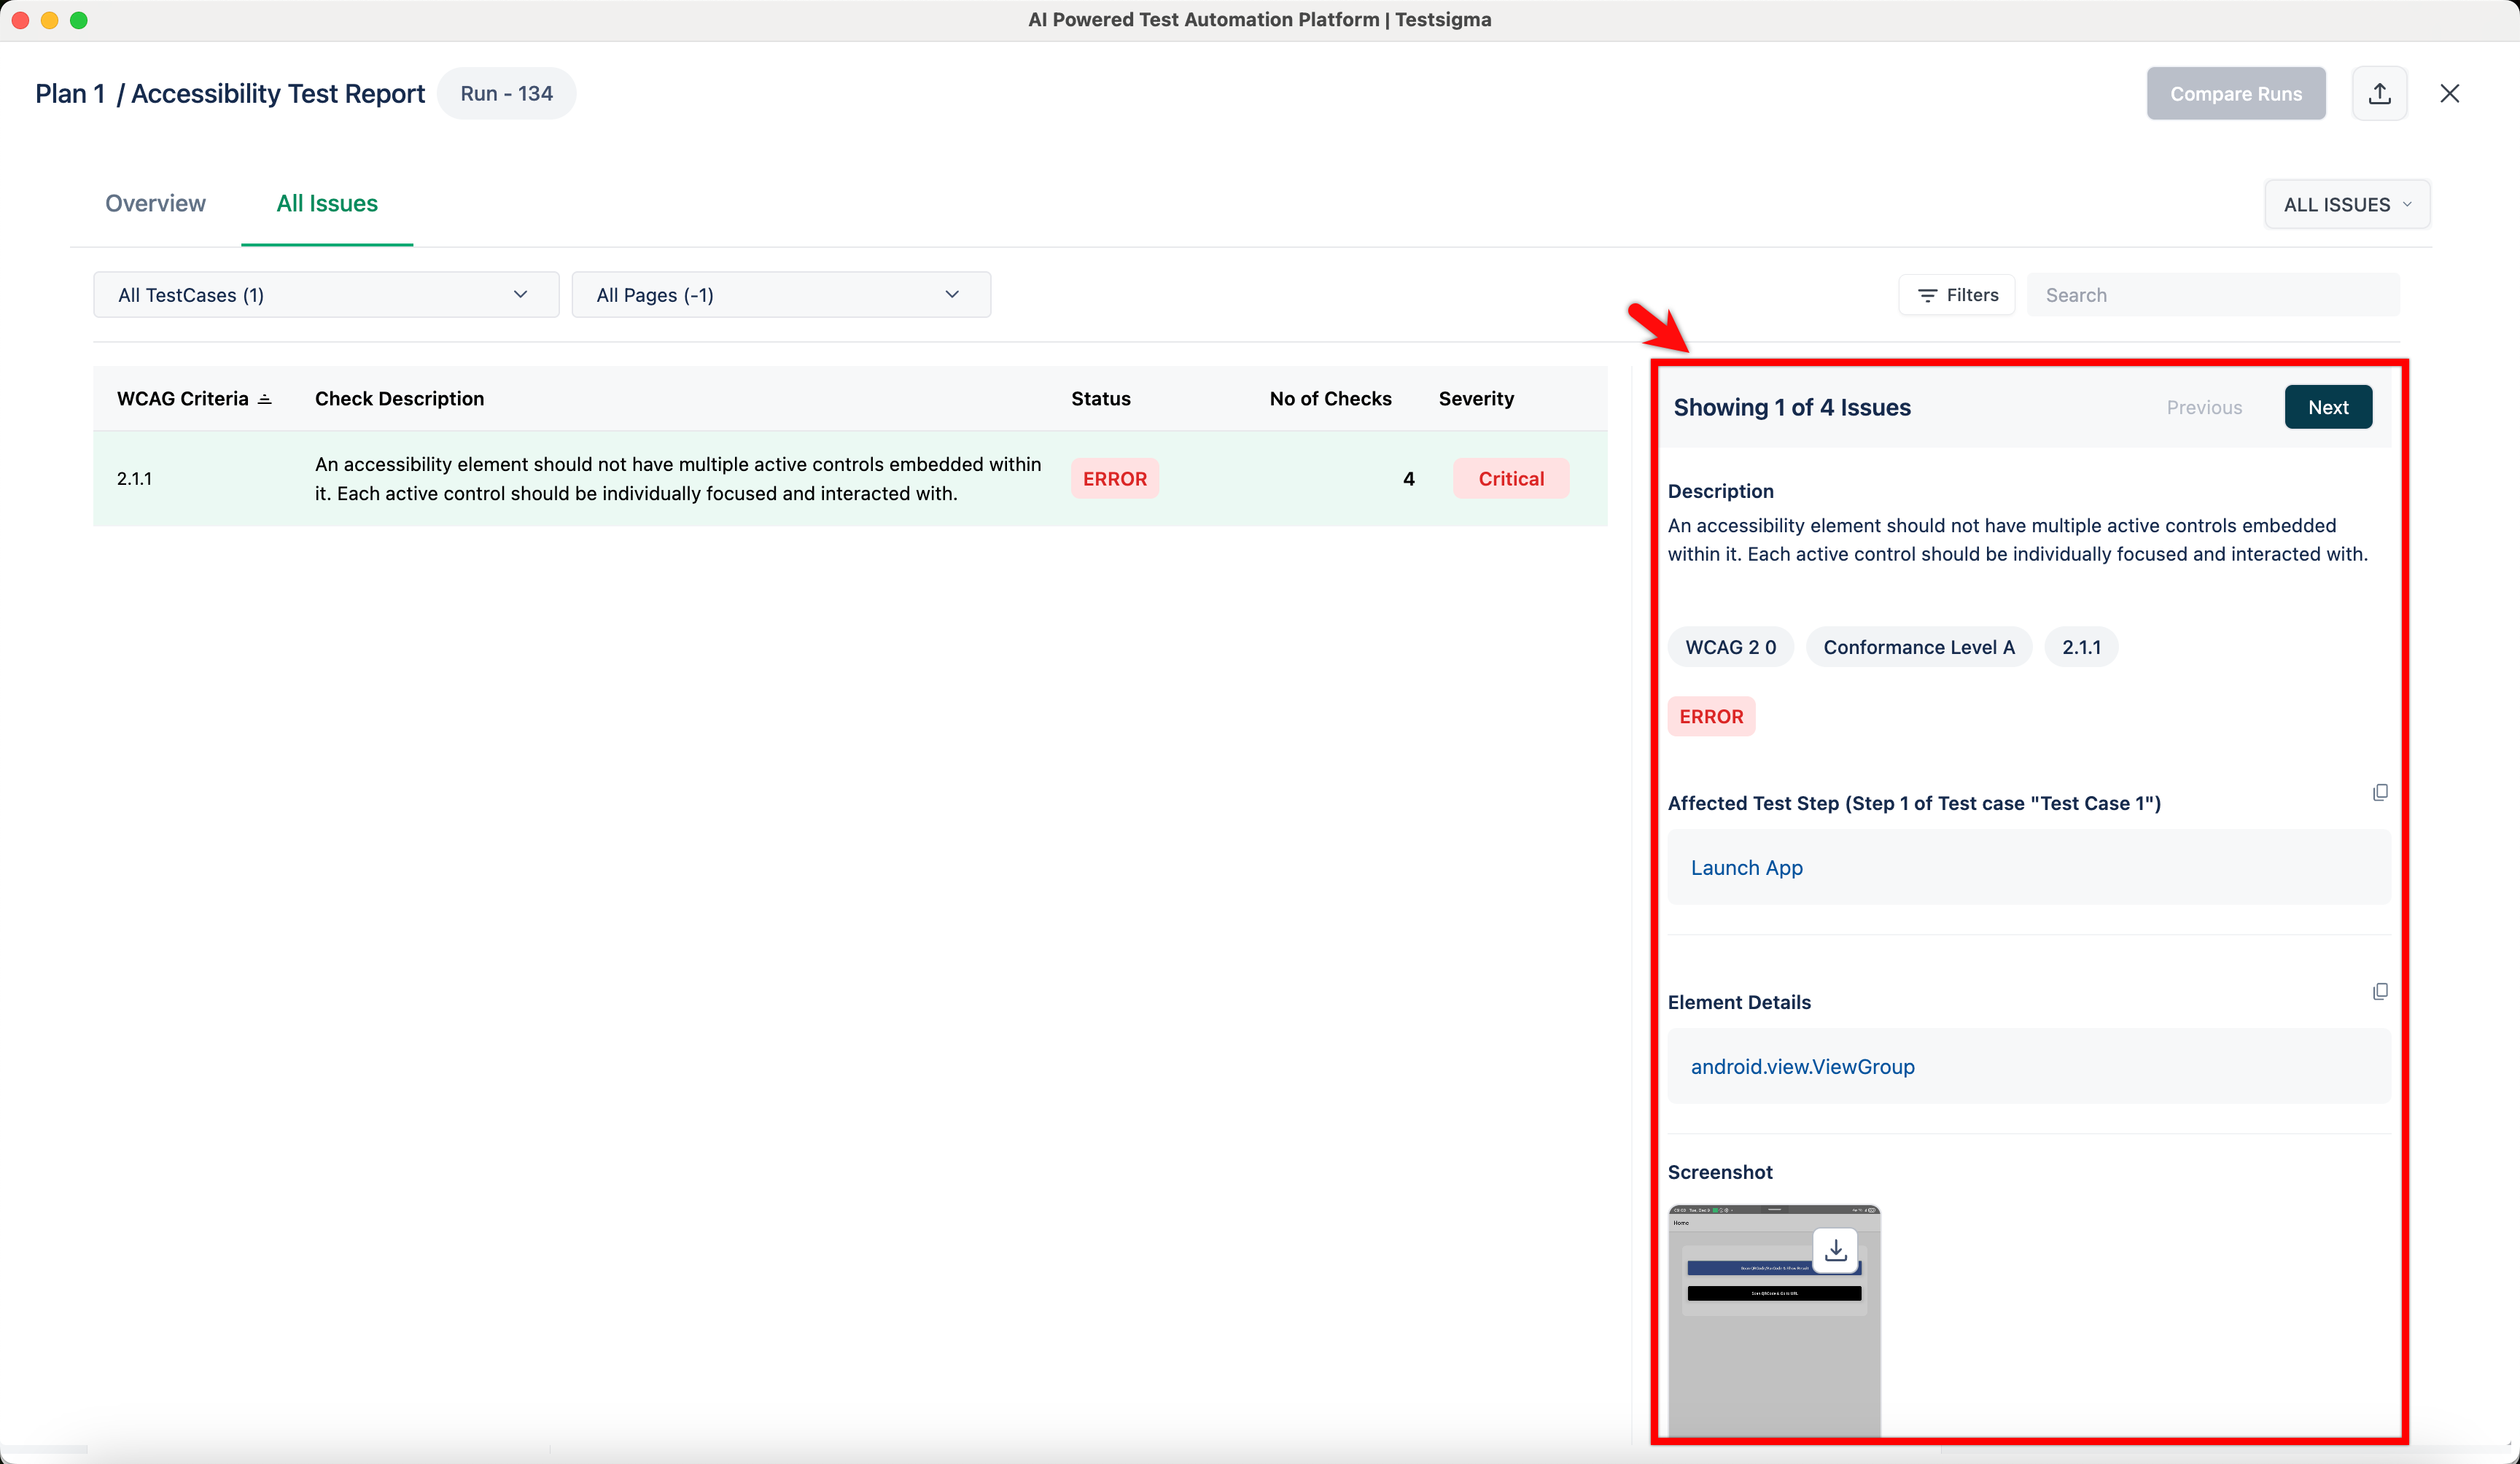This screenshot has height=1464, width=2520.
Task: Click the Compare Runs button
Action: click(2236, 94)
